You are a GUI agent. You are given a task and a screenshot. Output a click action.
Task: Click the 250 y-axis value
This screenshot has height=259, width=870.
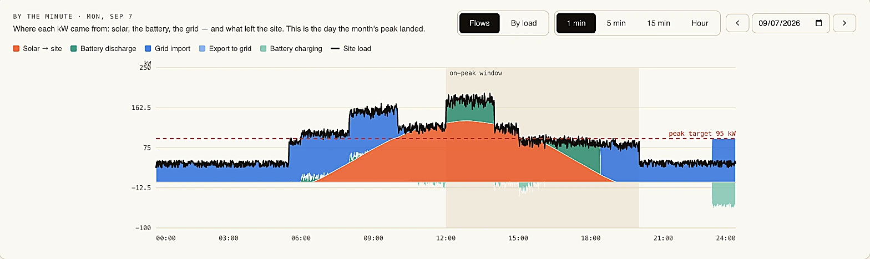[145, 68]
